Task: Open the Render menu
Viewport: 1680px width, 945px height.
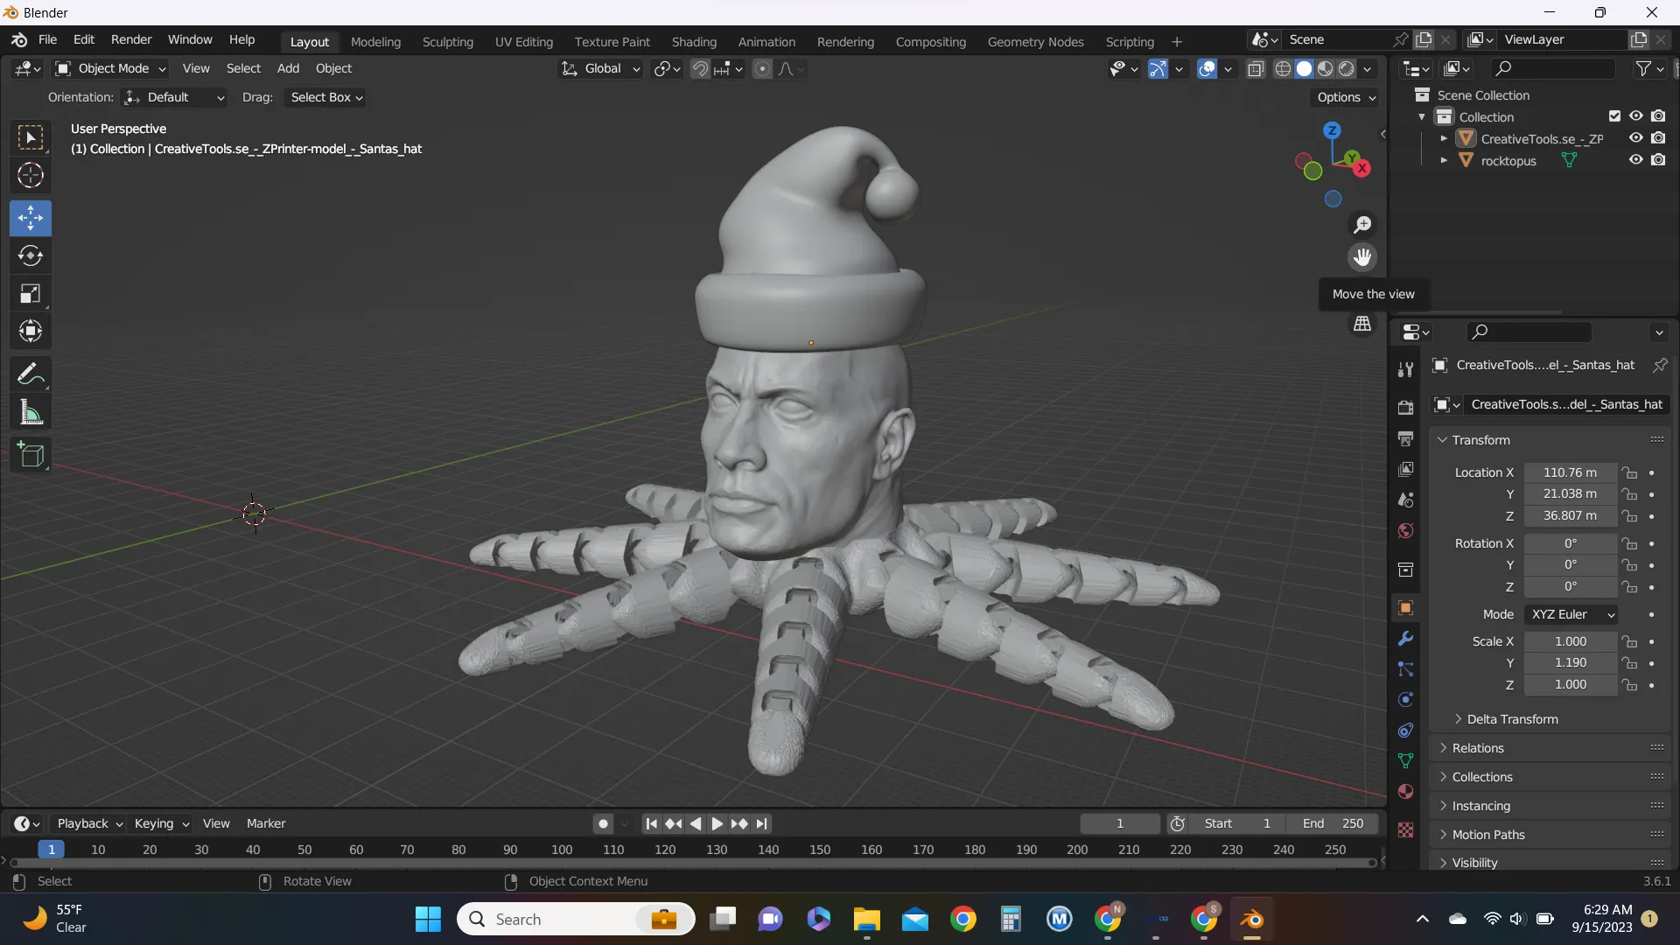Action: click(131, 39)
